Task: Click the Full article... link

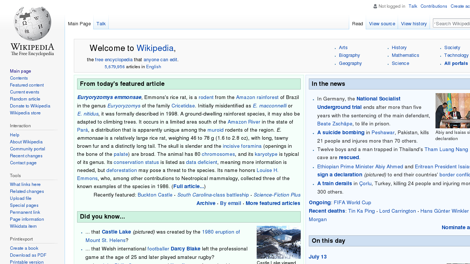Action: (189, 186)
